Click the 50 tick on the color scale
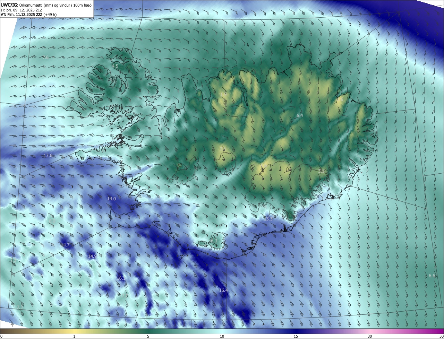Screen dimensions: 444x339 (x=441, y=337)
